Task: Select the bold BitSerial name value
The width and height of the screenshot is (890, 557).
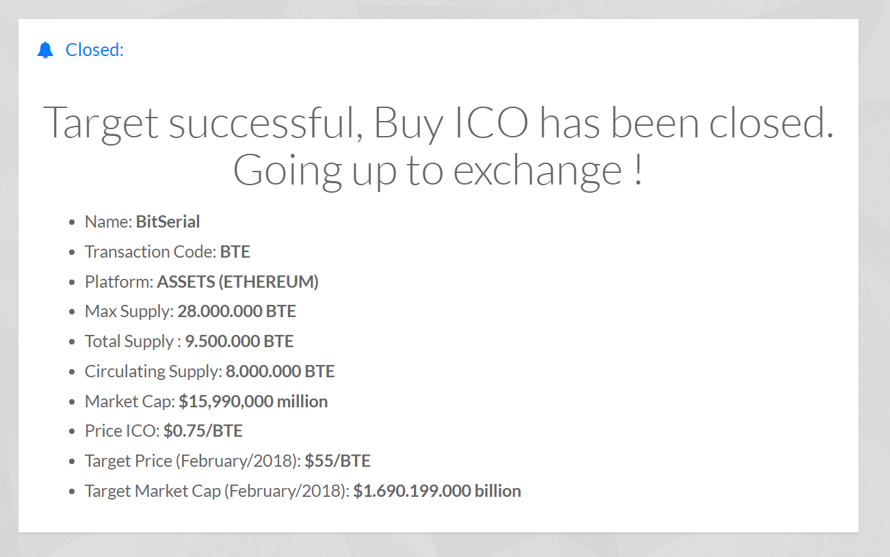Action: (168, 221)
